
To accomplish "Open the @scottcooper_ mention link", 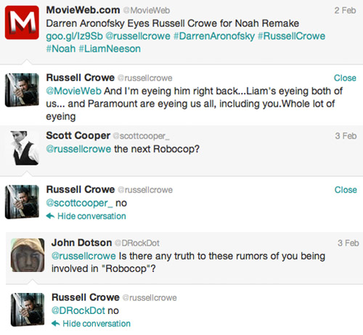I will point(79,203).
